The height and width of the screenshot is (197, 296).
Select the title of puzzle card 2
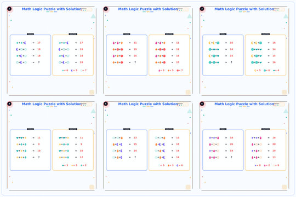tap(148, 9)
